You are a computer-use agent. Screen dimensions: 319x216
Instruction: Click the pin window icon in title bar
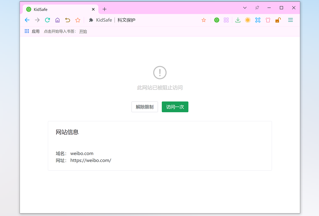[x=257, y=8]
